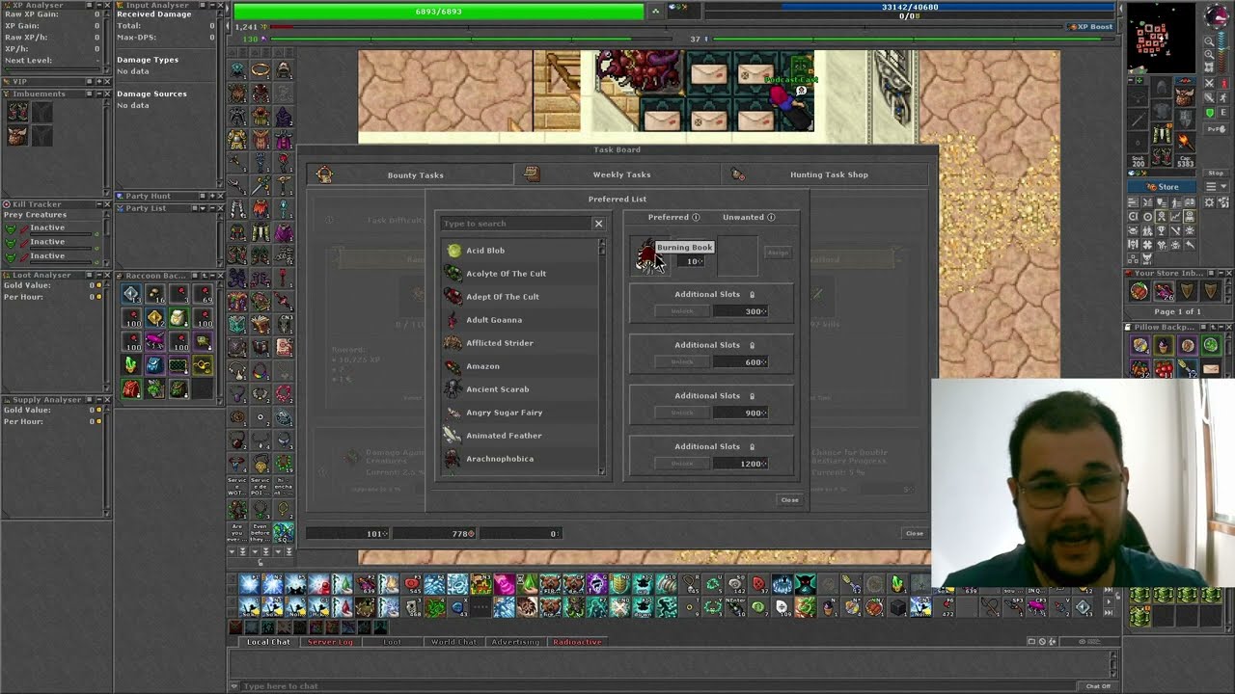Viewport: 1235px width, 694px height.
Task: Open the Server Log chat tab
Action: (x=330, y=642)
